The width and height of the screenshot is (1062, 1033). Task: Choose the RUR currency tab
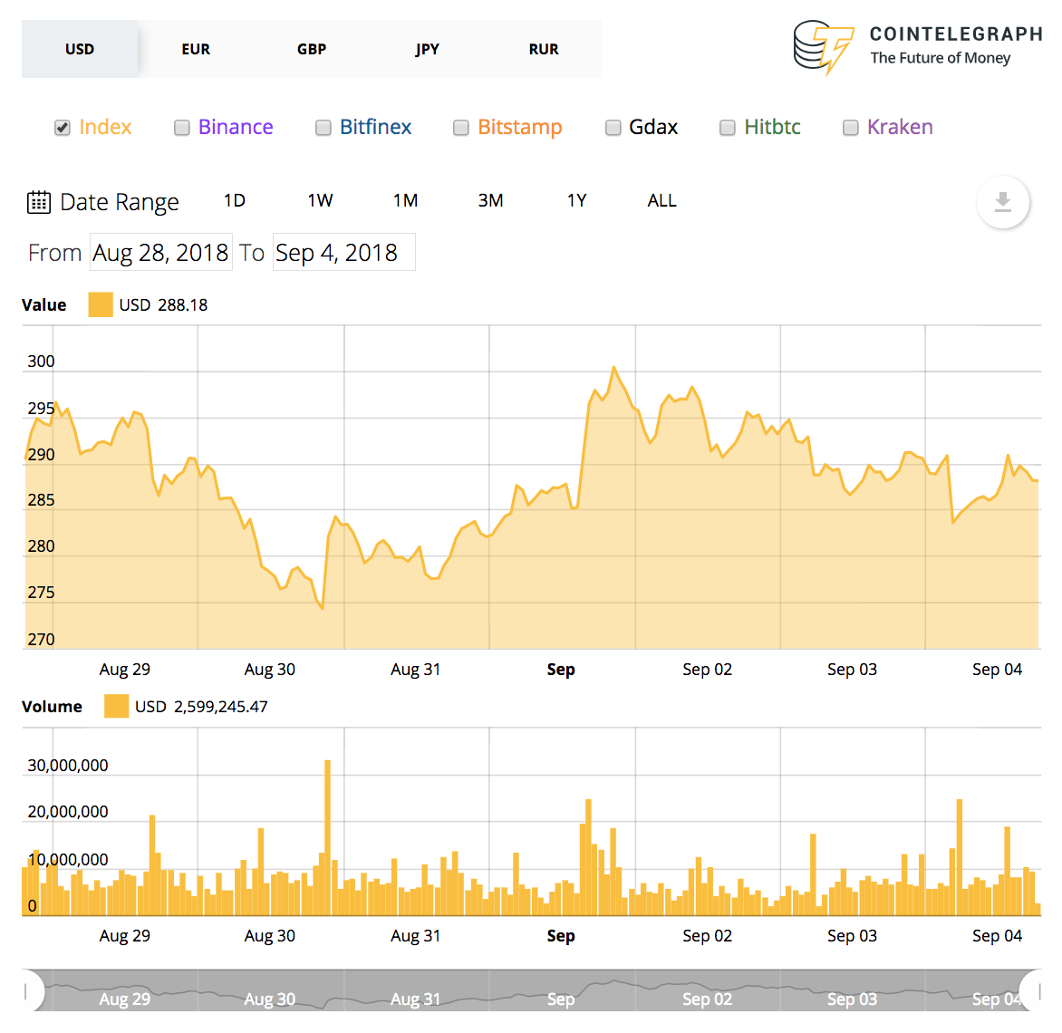tap(543, 49)
